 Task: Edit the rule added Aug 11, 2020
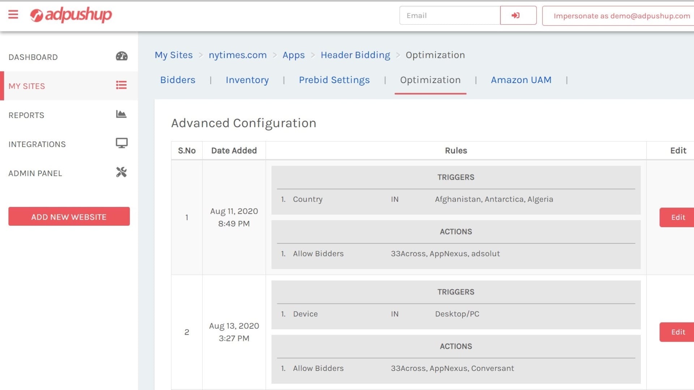(x=677, y=217)
